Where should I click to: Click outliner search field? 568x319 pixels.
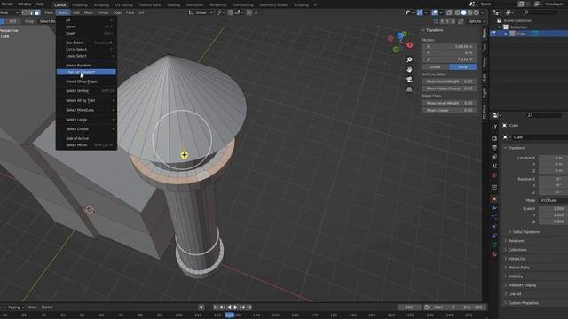pos(540,12)
